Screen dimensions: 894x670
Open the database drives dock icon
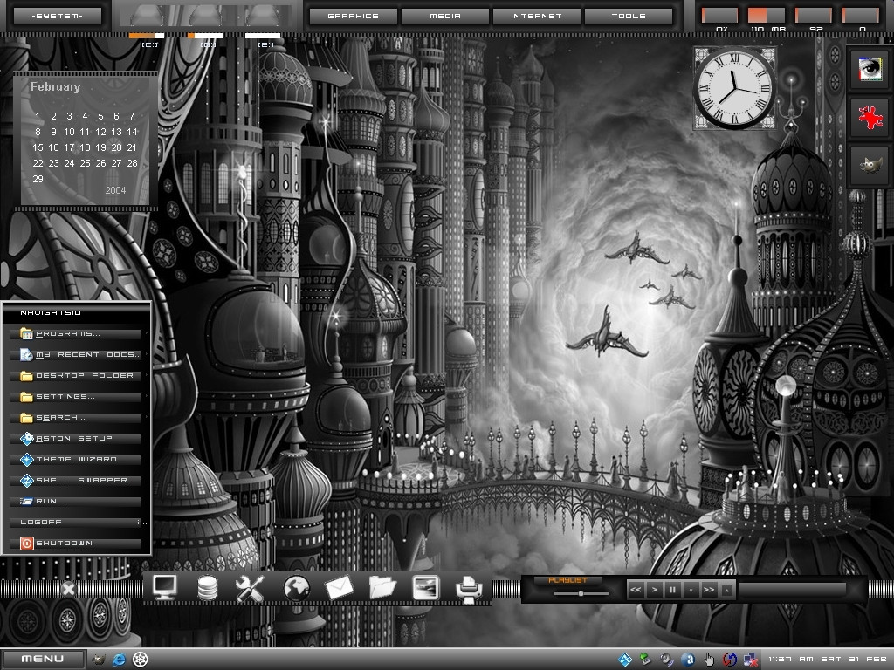[x=206, y=588]
